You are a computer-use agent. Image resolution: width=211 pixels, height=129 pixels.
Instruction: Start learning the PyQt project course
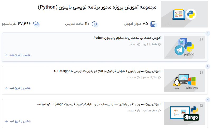point(18,88)
